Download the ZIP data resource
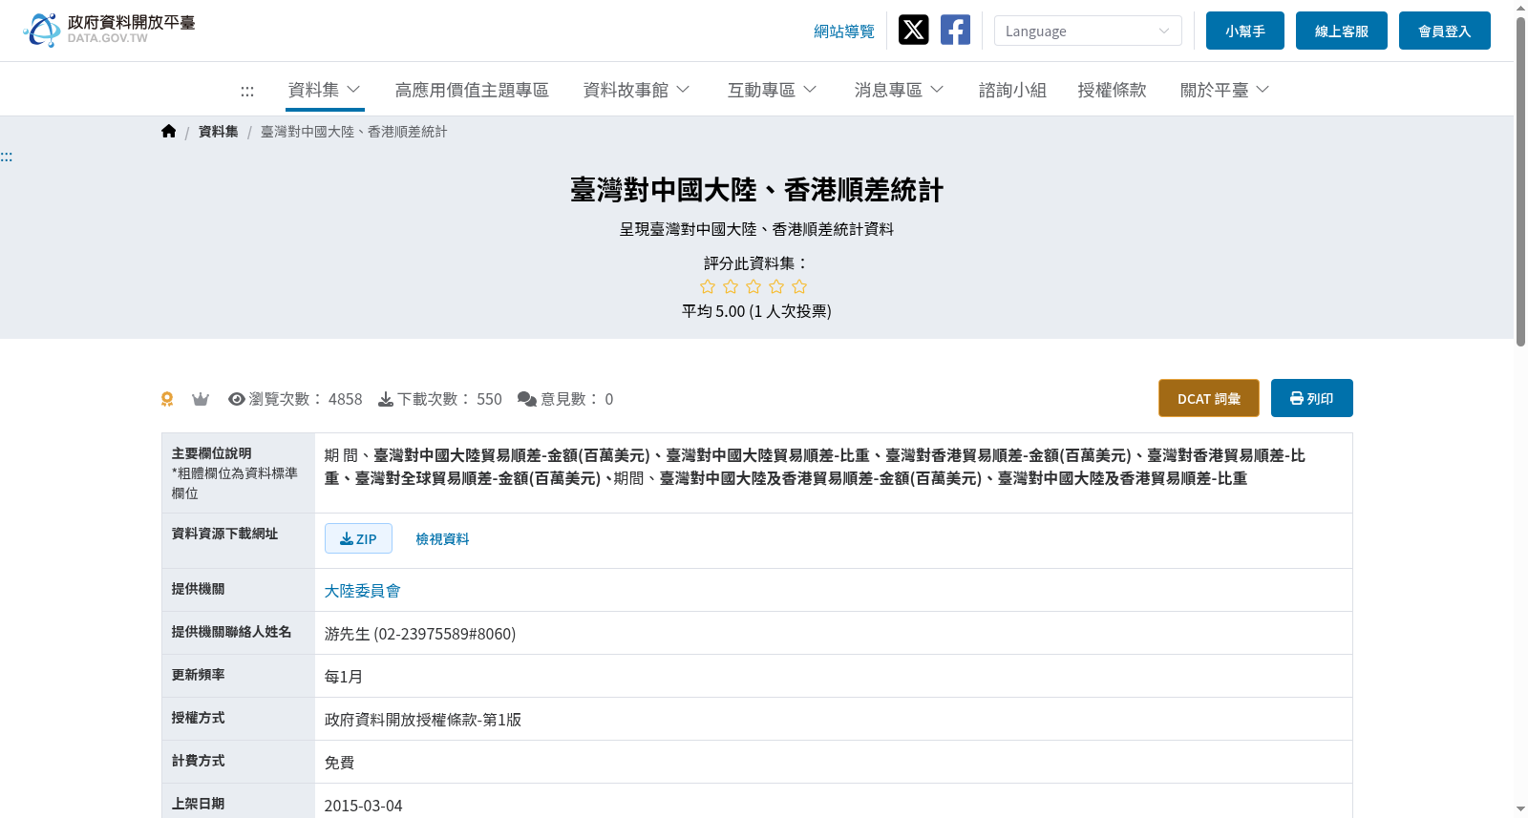1528x818 pixels. (x=358, y=538)
